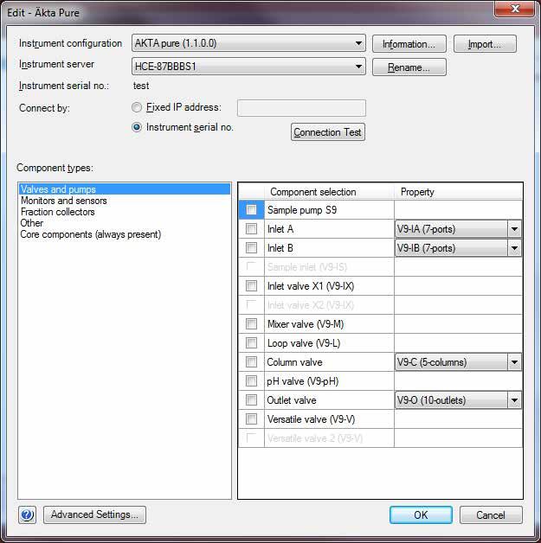This screenshot has height=543, width=541.
Task: Check the Loop valve (V9-L) box
Action: click(251, 343)
